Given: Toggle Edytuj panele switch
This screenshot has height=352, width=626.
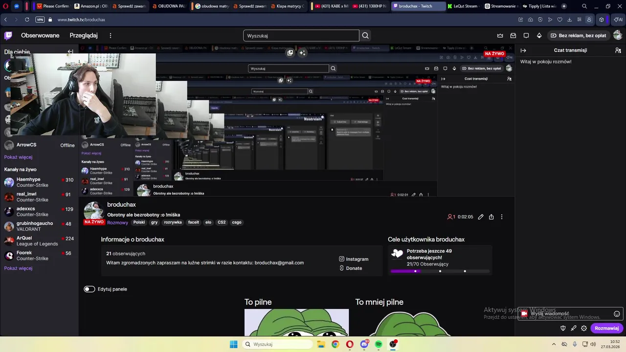Looking at the screenshot, I should (89, 289).
